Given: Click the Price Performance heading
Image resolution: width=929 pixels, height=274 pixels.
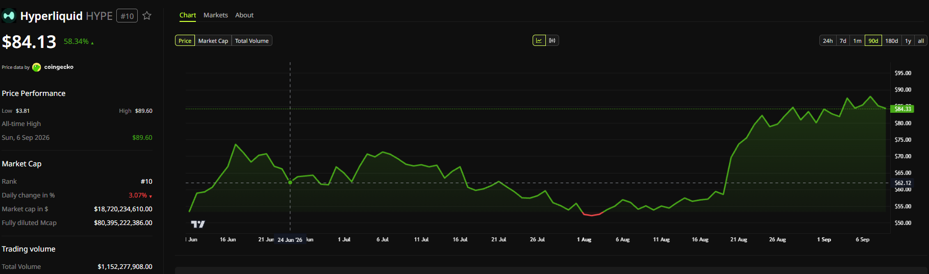Looking at the screenshot, I should tap(34, 93).
